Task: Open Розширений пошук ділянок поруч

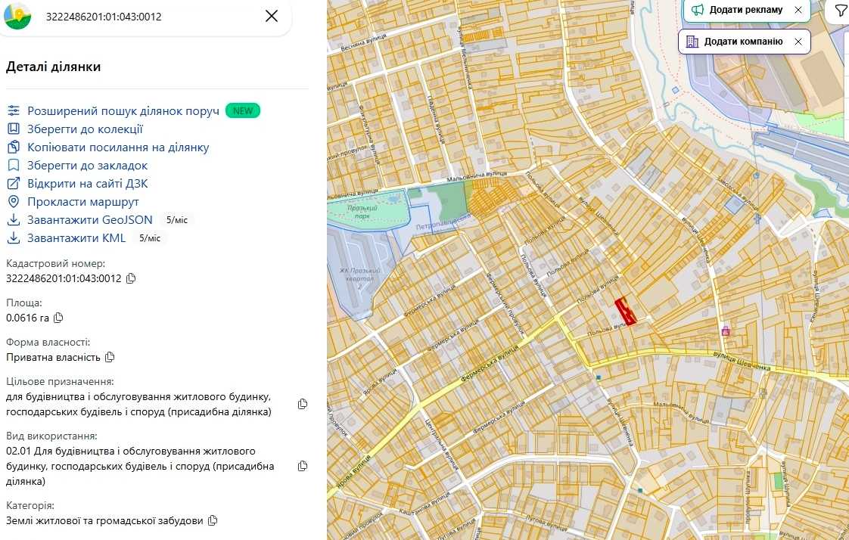Action: pos(123,111)
